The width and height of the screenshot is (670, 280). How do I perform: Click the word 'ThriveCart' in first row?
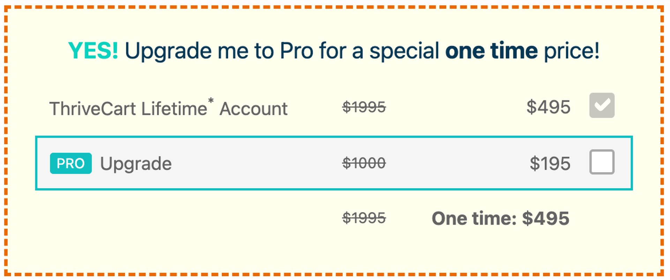click(x=92, y=108)
